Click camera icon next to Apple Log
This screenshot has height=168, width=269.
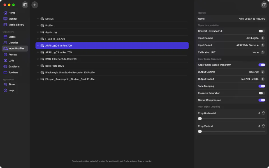click(x=42, y=32)
